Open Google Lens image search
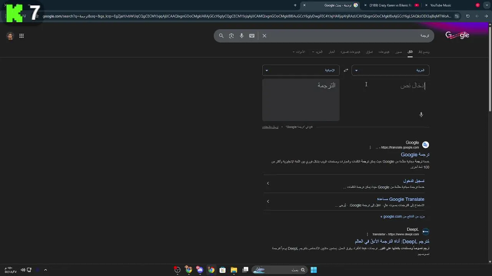 pos(231,36)
